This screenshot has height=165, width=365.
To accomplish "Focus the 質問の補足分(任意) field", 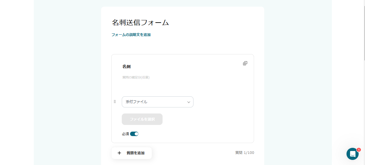I will pos(136,77).
